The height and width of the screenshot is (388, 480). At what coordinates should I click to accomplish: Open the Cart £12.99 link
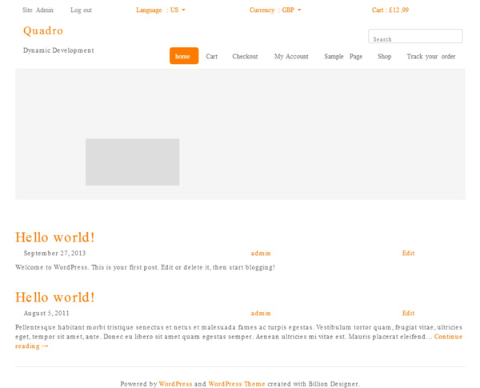coord(390,10)
